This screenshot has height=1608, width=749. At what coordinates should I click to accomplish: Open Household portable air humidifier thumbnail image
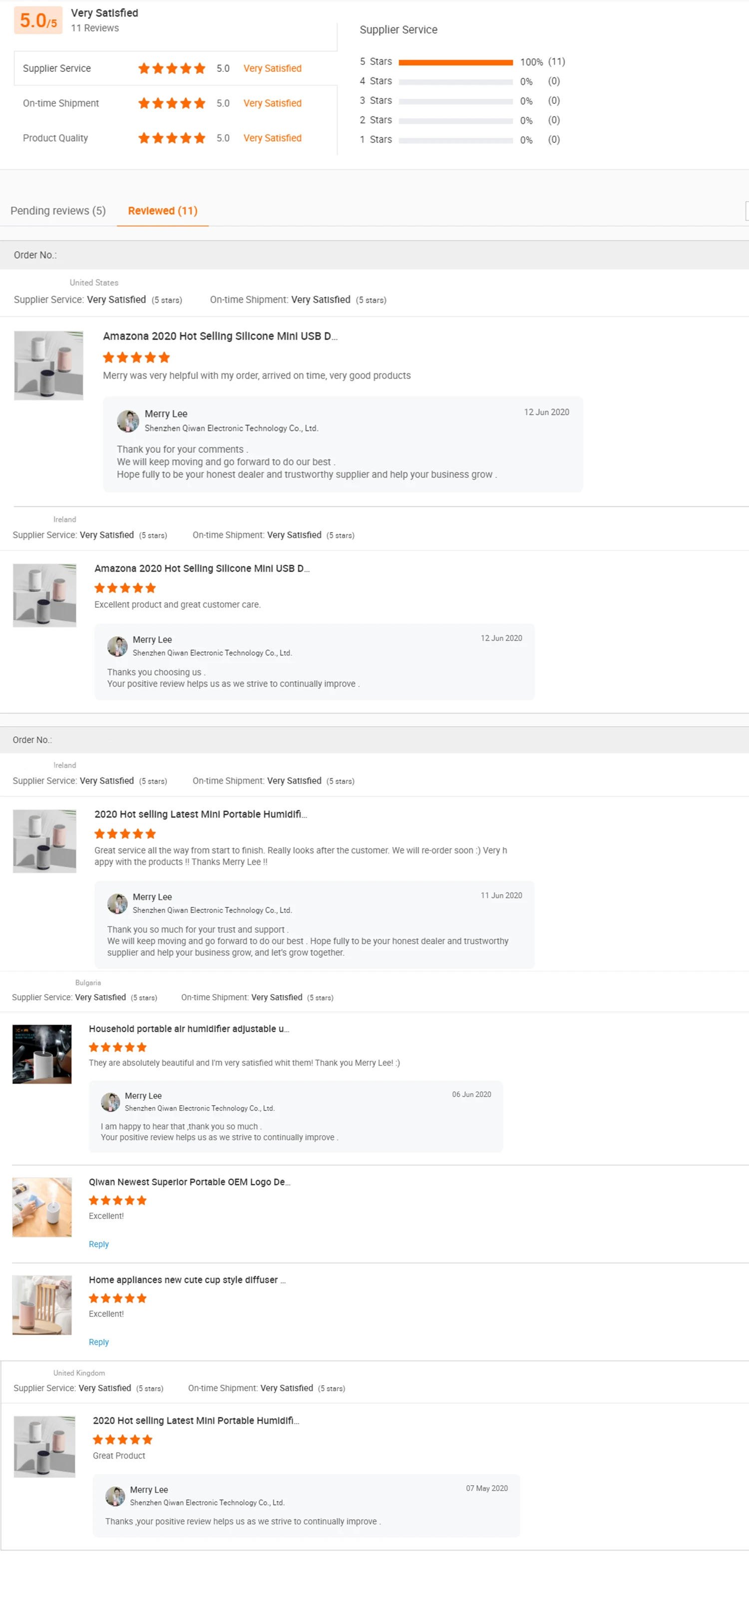click(42, 1054)
